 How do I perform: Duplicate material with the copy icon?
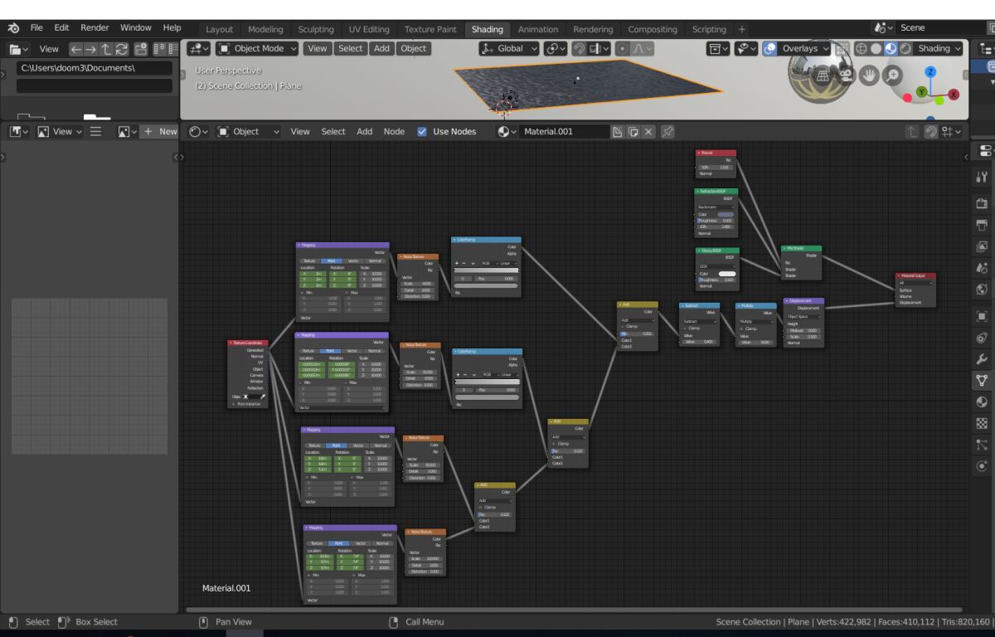click(632, 132)
